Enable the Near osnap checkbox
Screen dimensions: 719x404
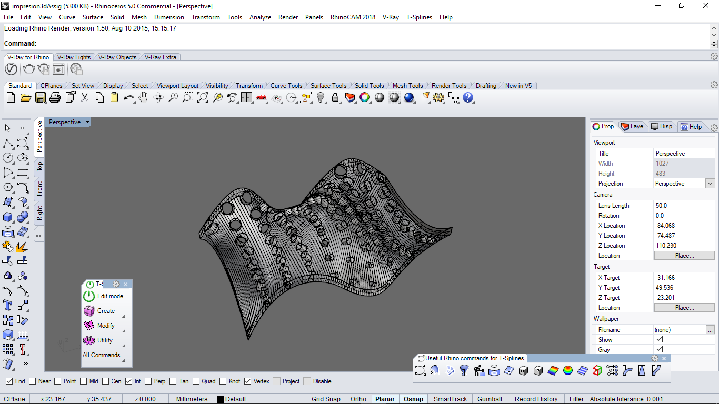coord(33,381)
